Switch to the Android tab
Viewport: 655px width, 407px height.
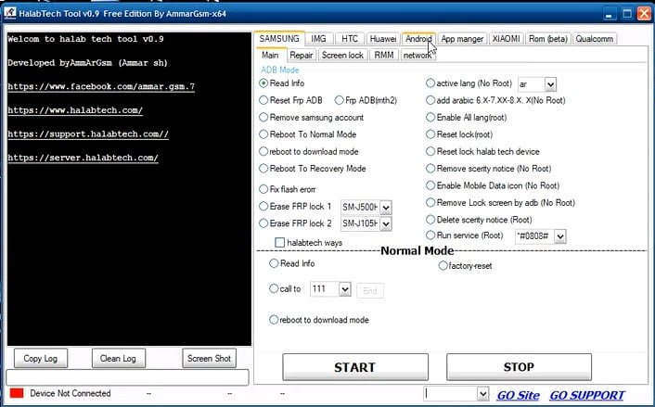(x=418, y=39)
